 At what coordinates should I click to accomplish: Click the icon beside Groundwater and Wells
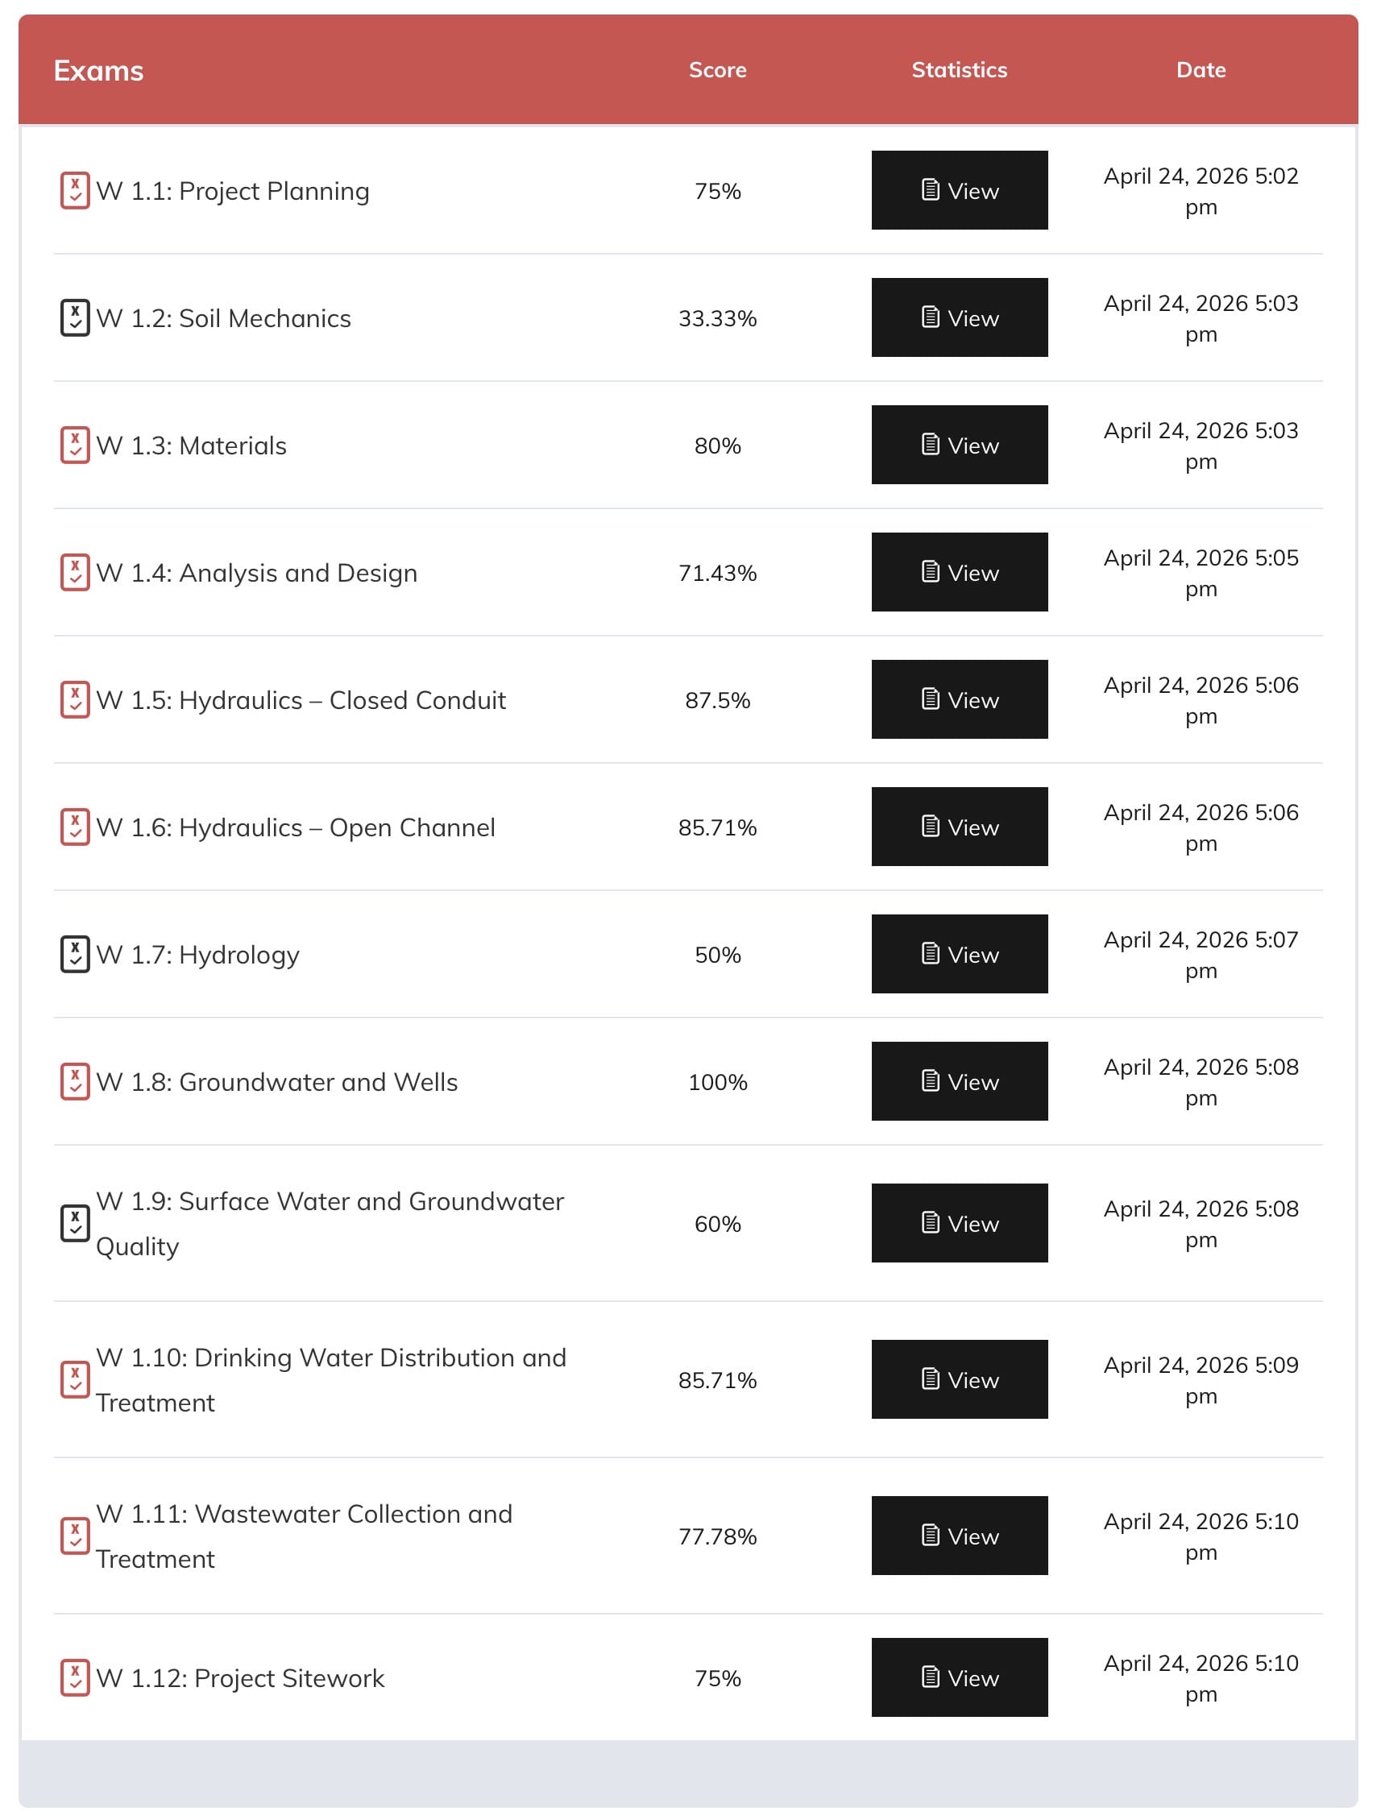point(75,1082)
